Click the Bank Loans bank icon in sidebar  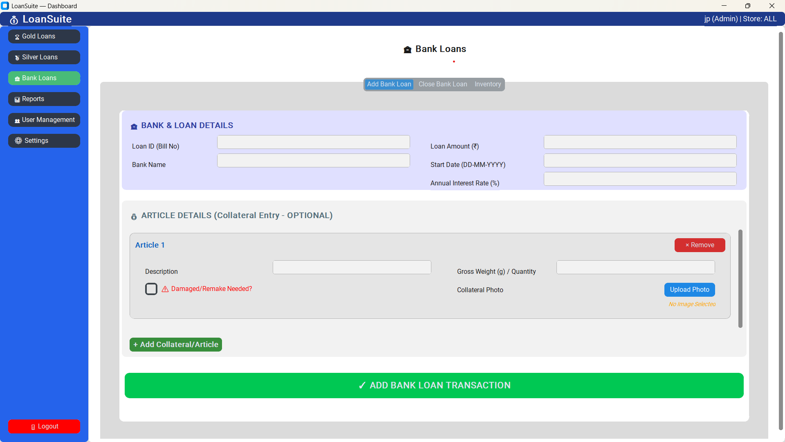[x=17, y=78]
